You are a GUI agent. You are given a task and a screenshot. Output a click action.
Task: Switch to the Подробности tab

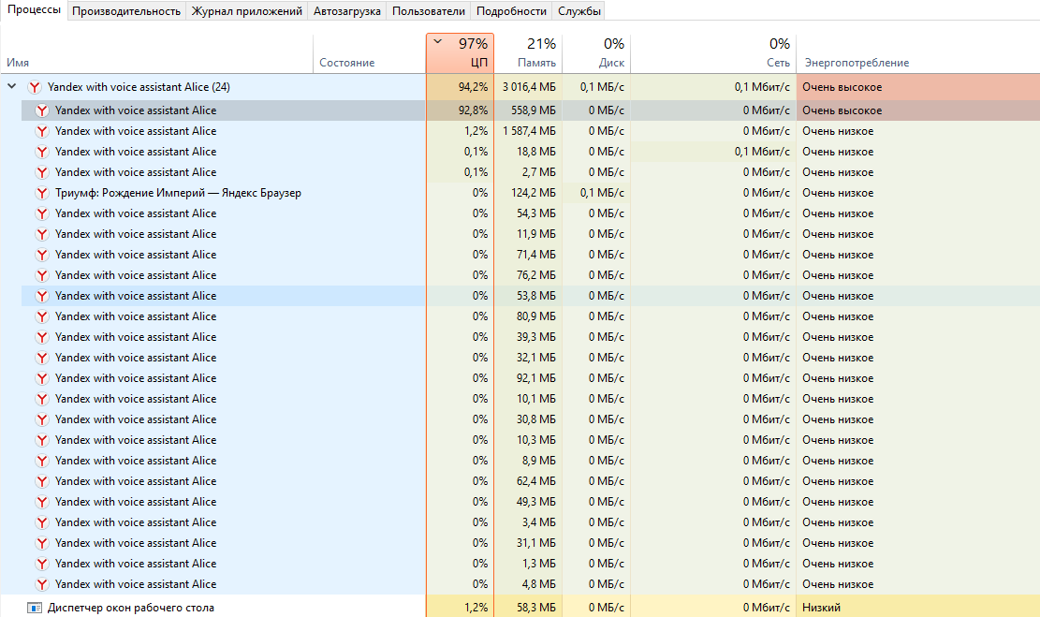pos(511,11)
